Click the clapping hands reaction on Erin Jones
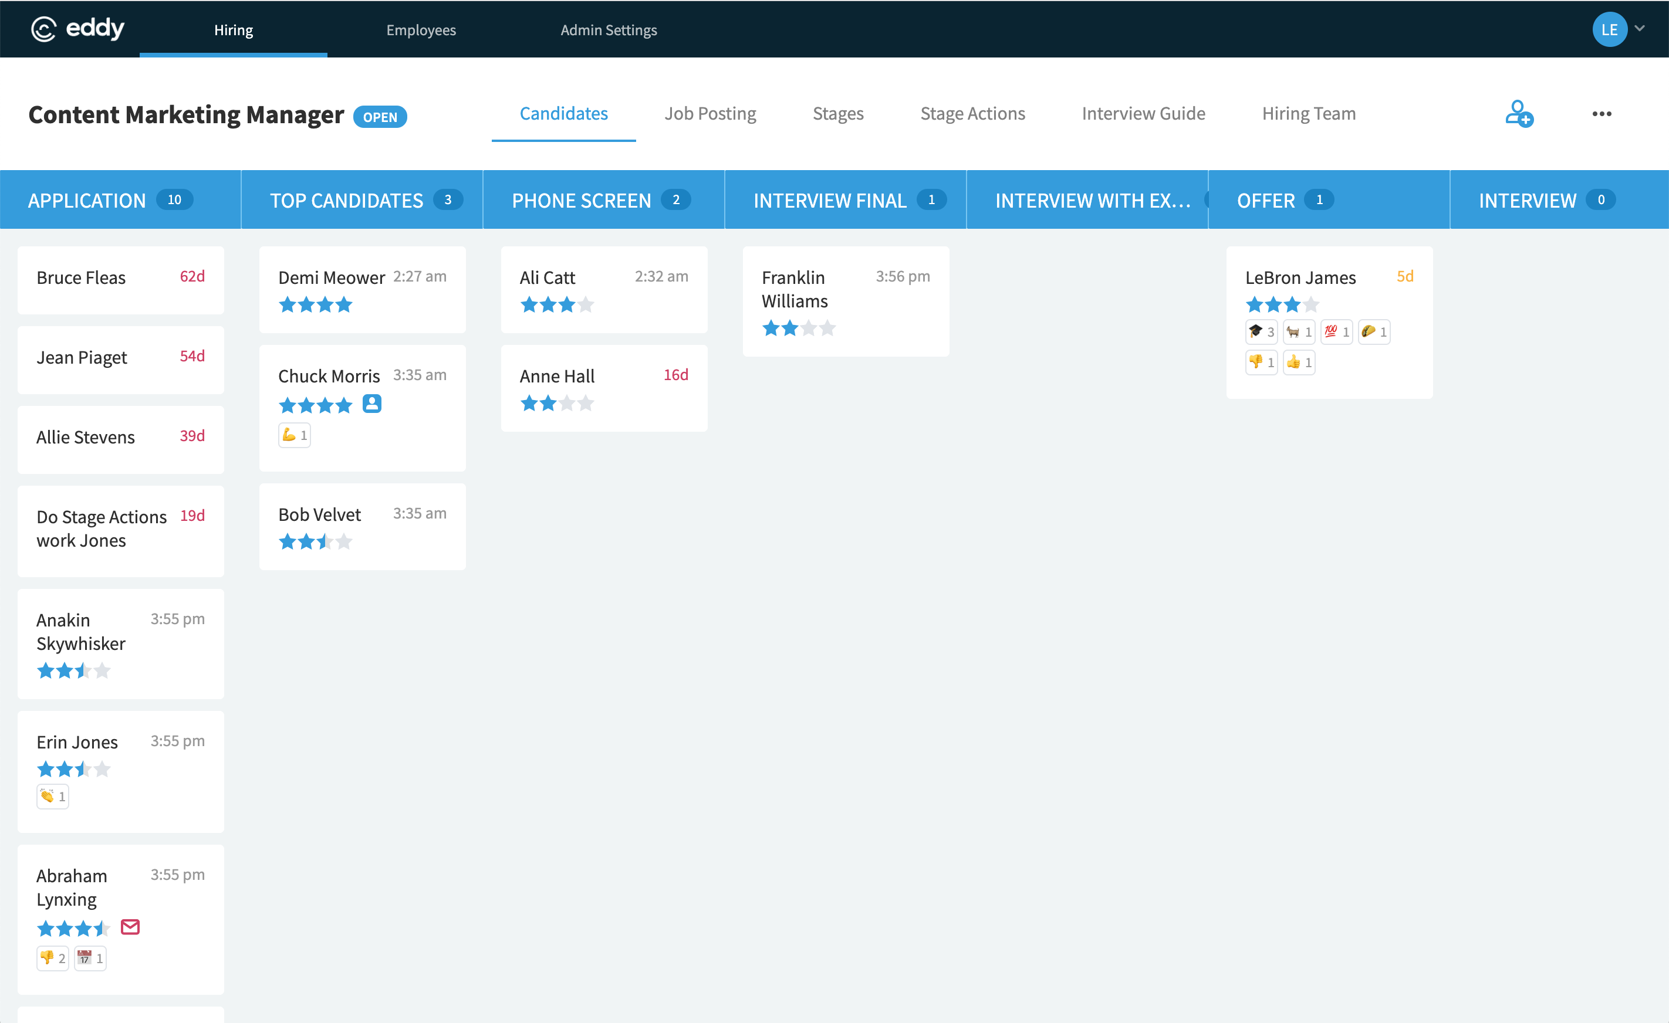The width and height of the screenshot is (1669, 1023). click(52, 796)
